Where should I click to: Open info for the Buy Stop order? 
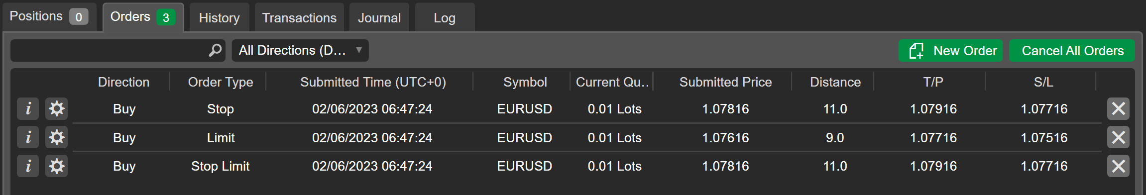point(28,108)
